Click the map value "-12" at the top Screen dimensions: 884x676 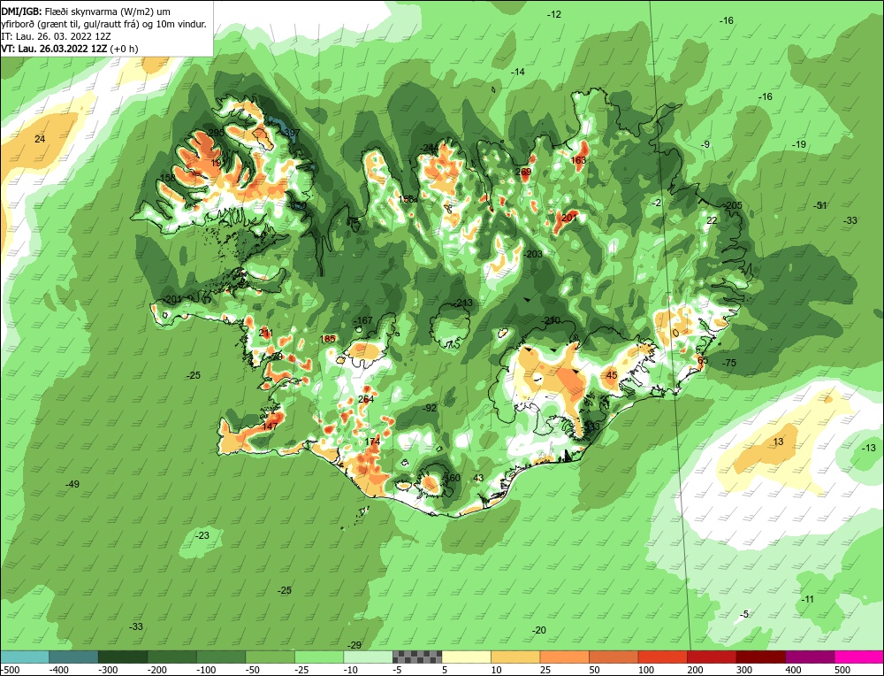555,14
